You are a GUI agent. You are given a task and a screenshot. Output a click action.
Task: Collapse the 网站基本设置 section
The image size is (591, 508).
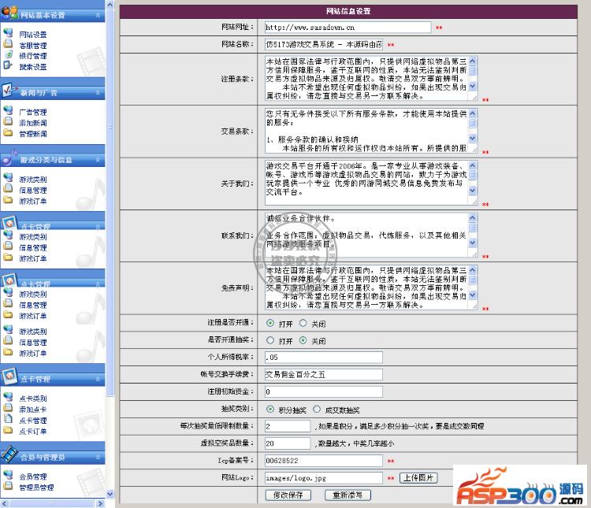pyautogui.click(x=98, y=15)
